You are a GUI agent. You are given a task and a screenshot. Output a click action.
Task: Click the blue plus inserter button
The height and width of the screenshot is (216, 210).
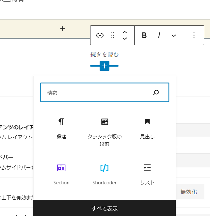click(x=104, y=66)
